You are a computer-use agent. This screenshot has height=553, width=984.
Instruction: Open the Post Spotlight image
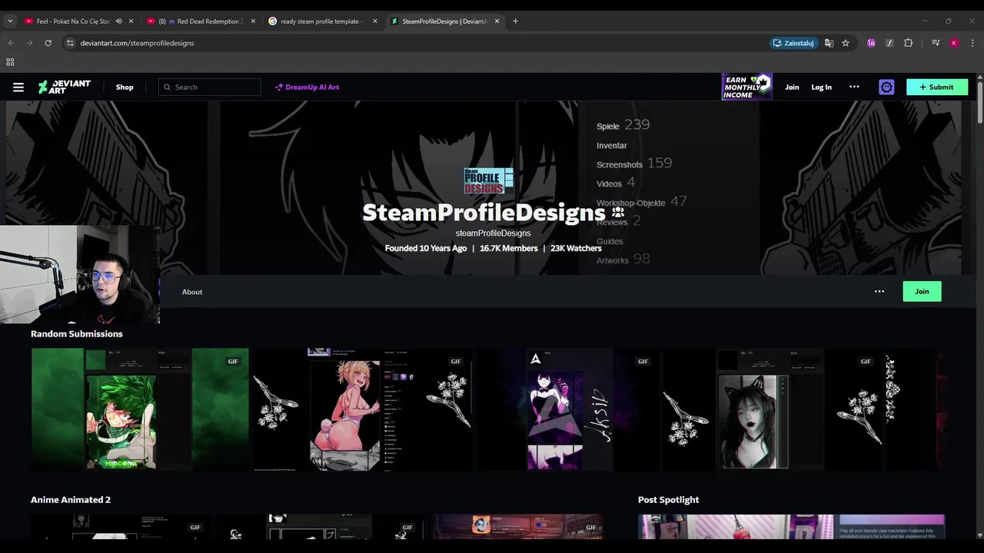[791, 527]
